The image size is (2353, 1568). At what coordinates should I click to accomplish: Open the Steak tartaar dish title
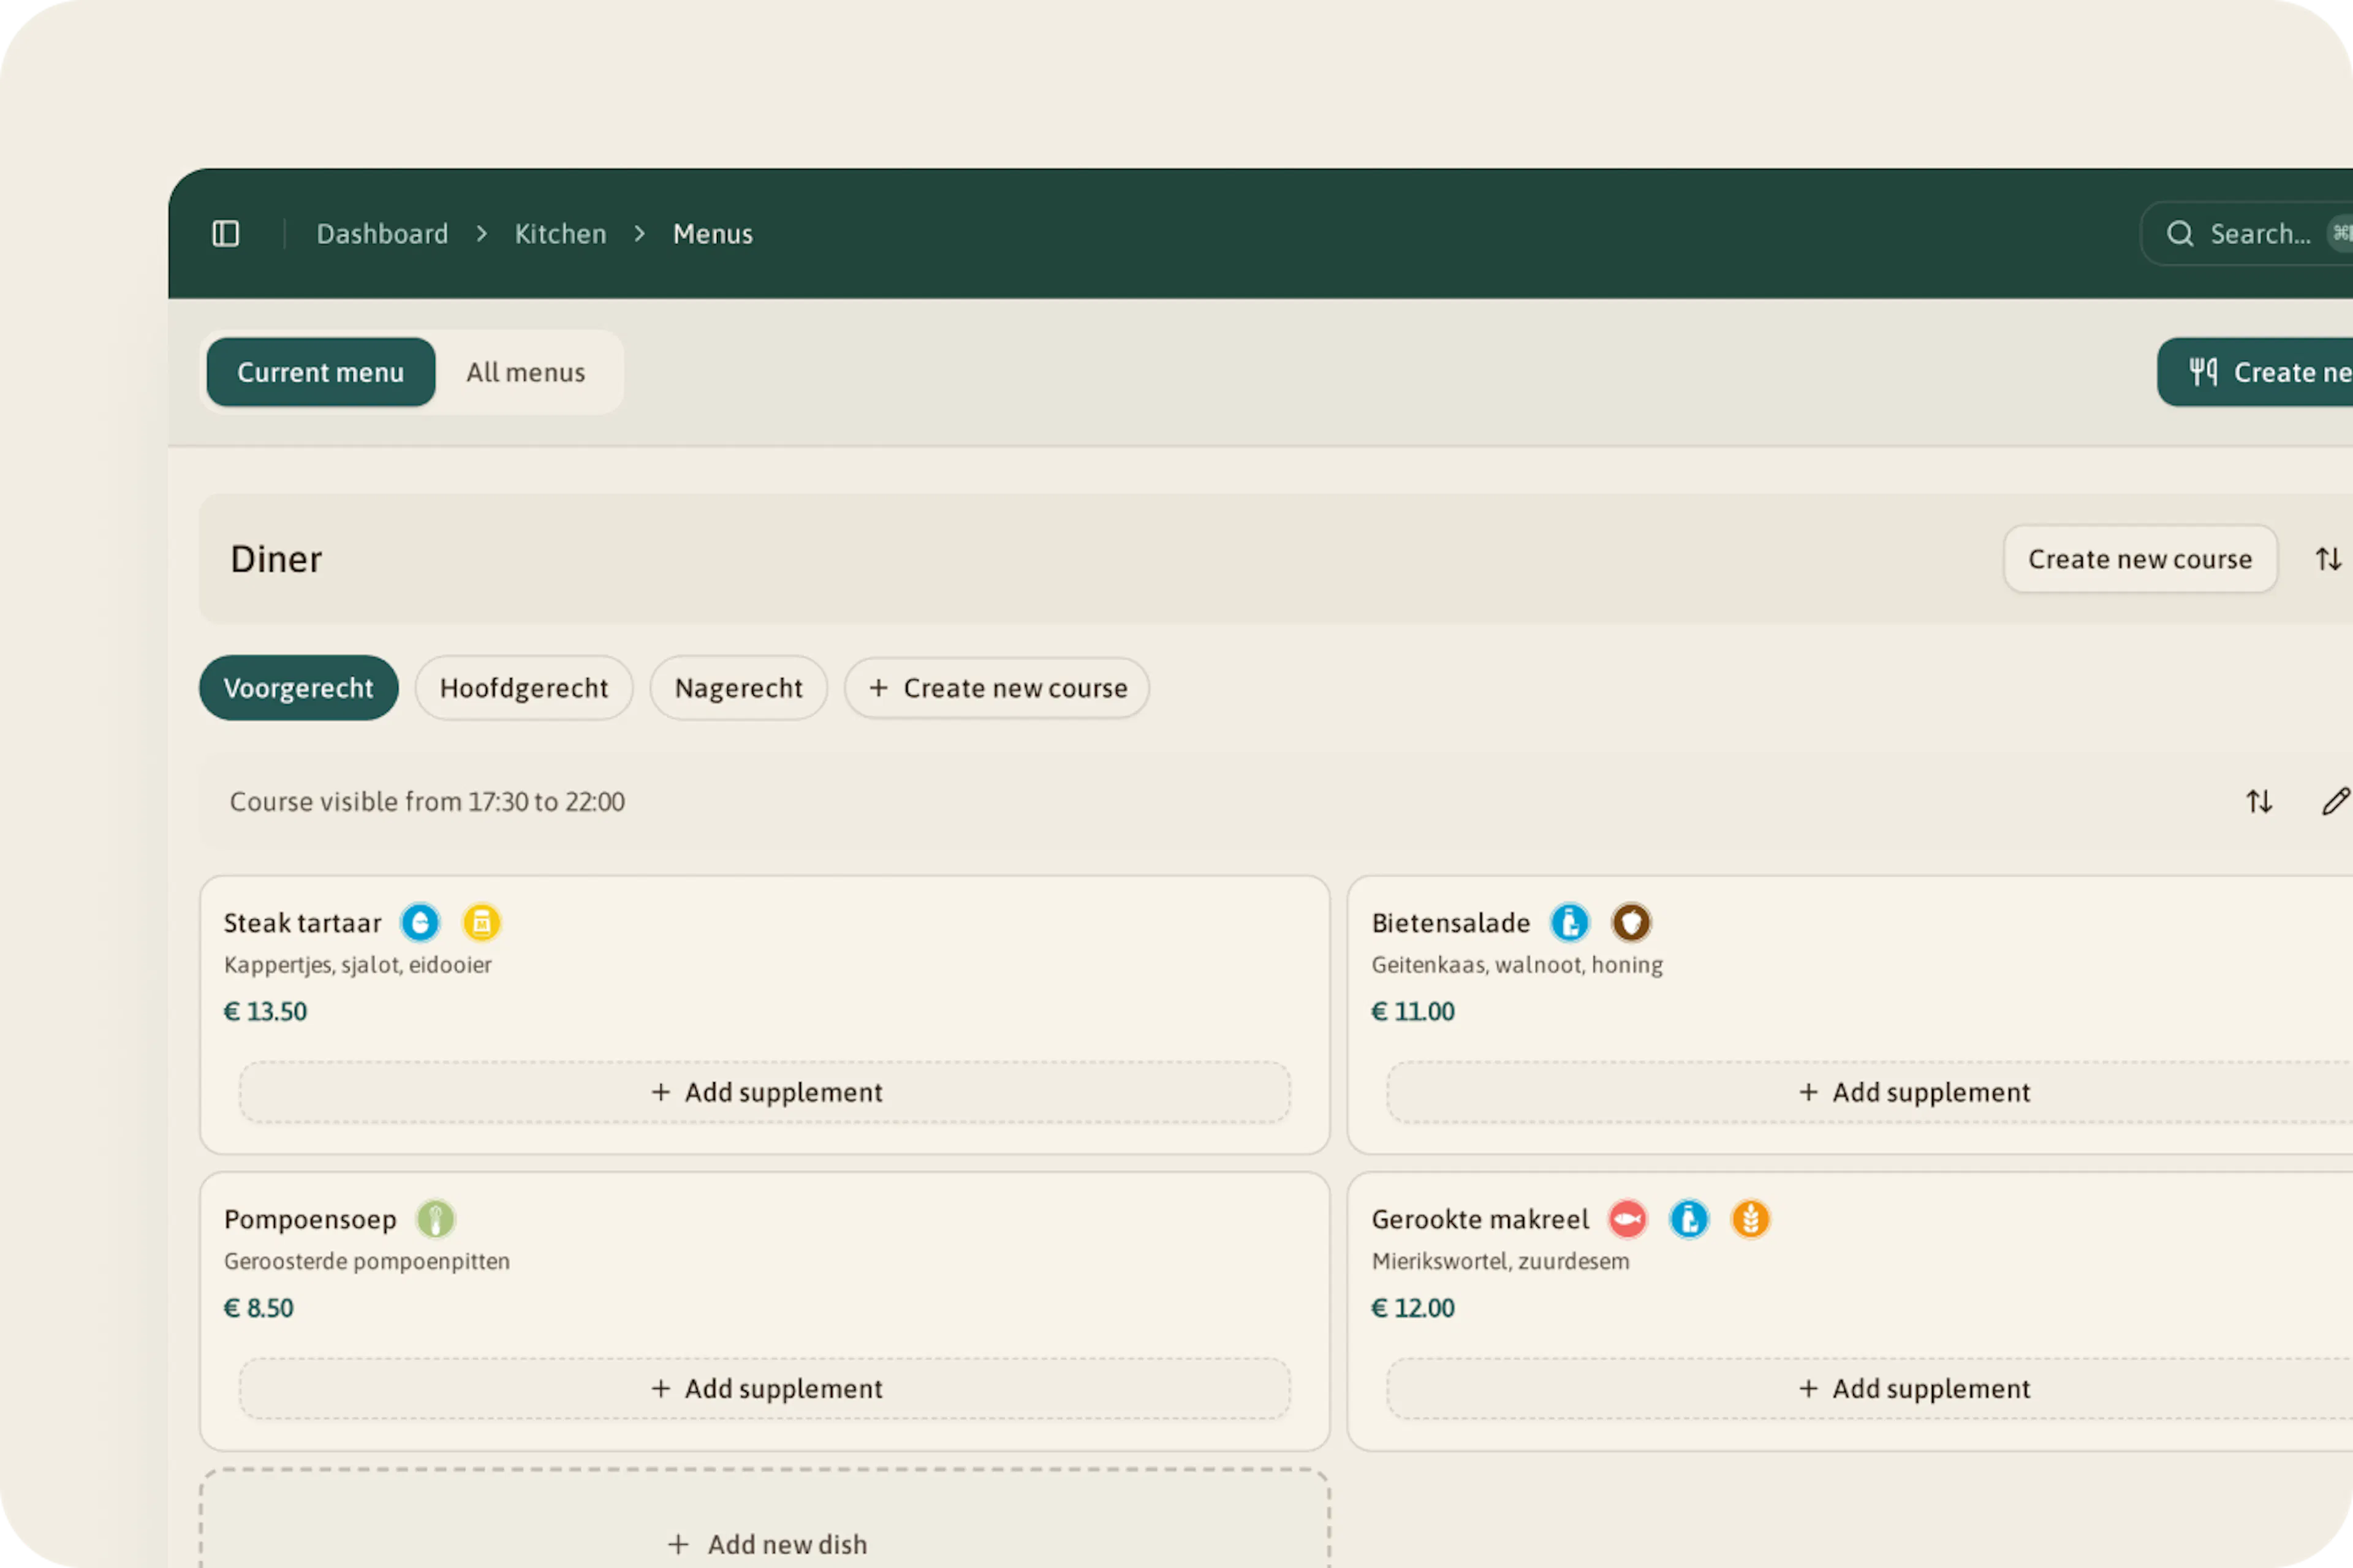[x=302, y=923]
